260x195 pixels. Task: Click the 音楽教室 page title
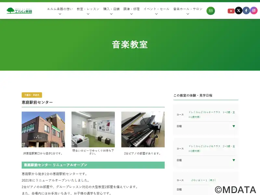(x=130, y=45)
